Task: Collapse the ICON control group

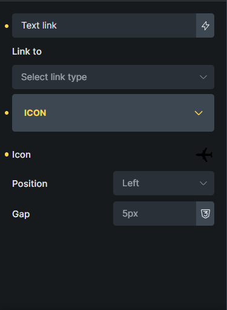Action: [x=113, y=113]
